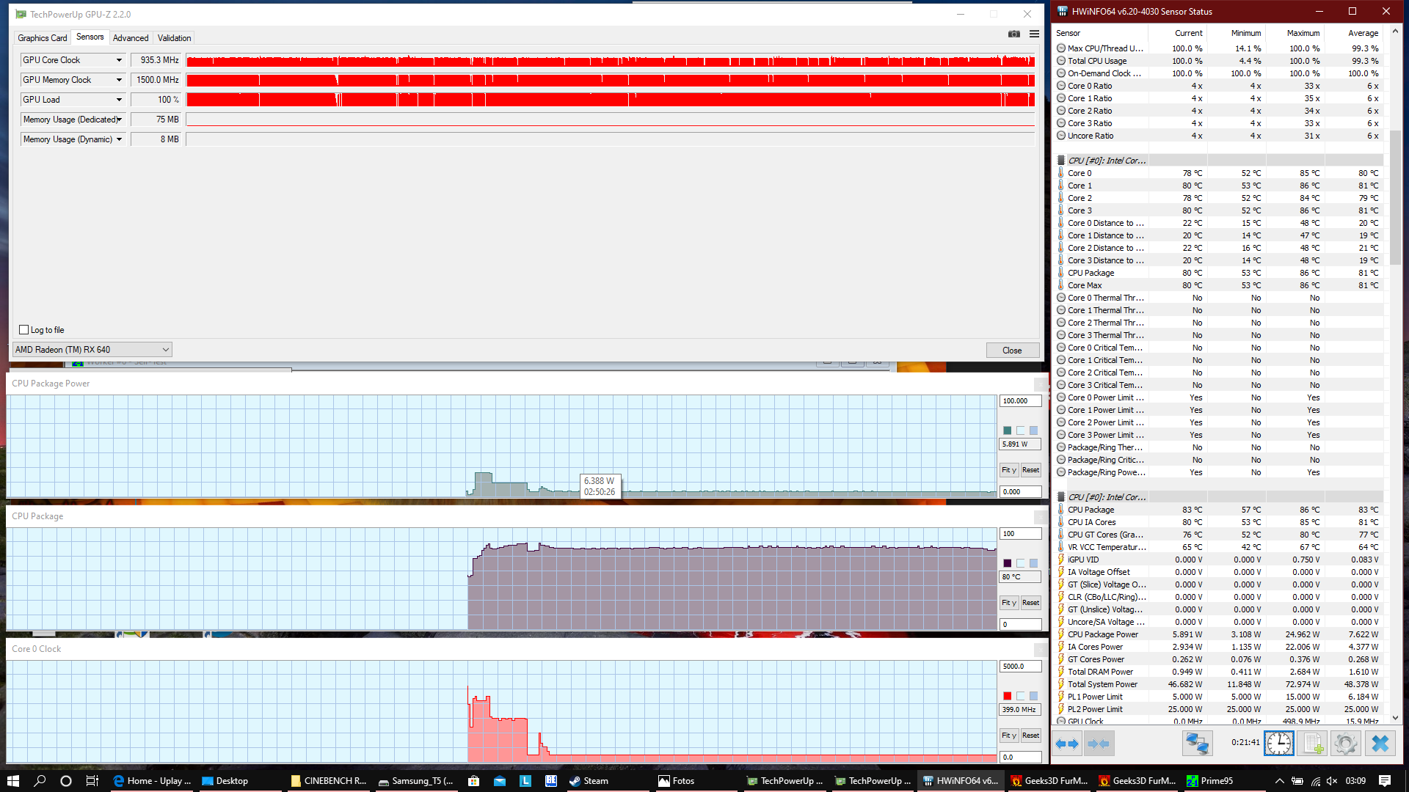Click HWiNFO expand columns arrows icon

point(1067,744)
